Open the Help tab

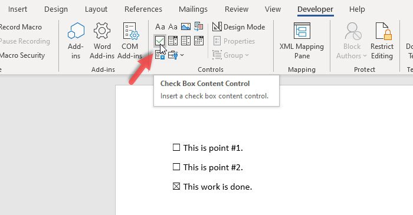357,9
